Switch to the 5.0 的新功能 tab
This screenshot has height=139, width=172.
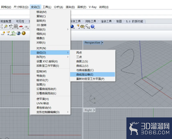(x=135, y=21)
